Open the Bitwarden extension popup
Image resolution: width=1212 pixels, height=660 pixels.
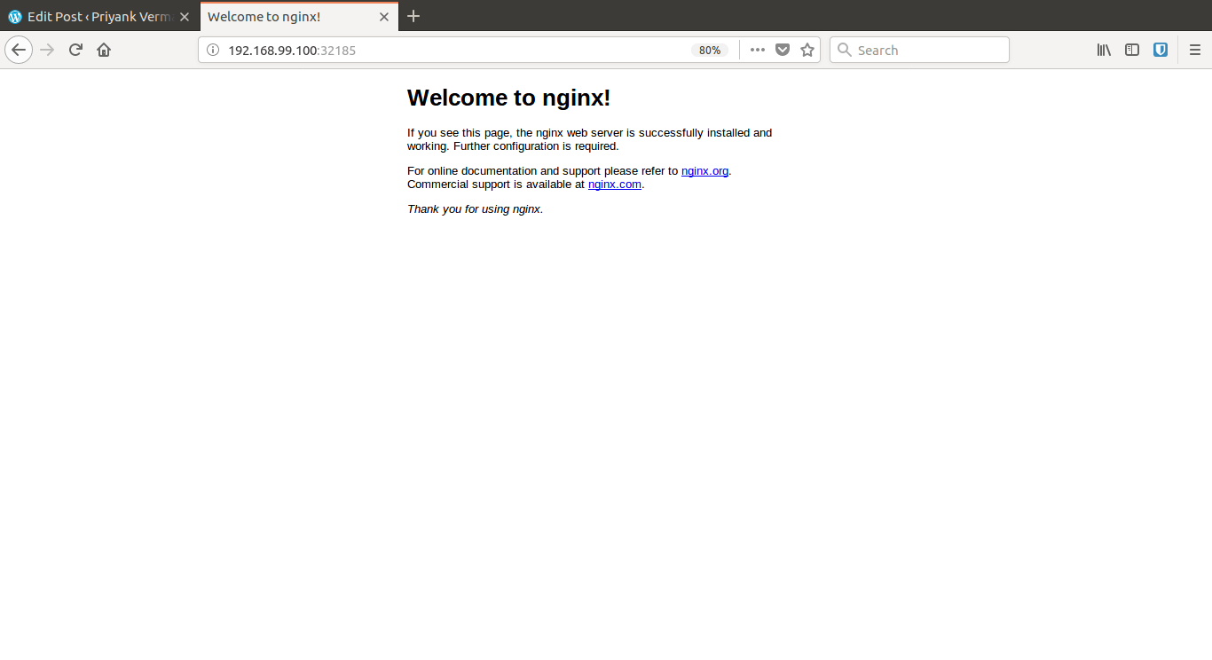[x=1160, y=50]
